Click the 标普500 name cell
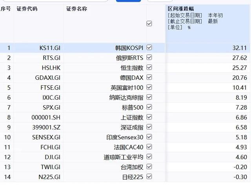This screenshot has height=185, width=251. tap(105, 108)
